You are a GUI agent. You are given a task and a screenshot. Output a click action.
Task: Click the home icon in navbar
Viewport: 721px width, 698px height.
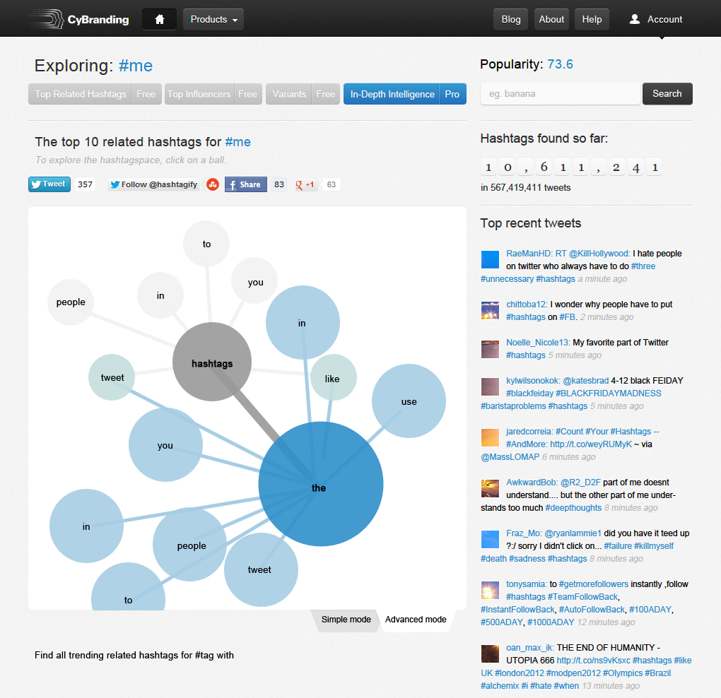pyautogui.click(x=159, y=19)
